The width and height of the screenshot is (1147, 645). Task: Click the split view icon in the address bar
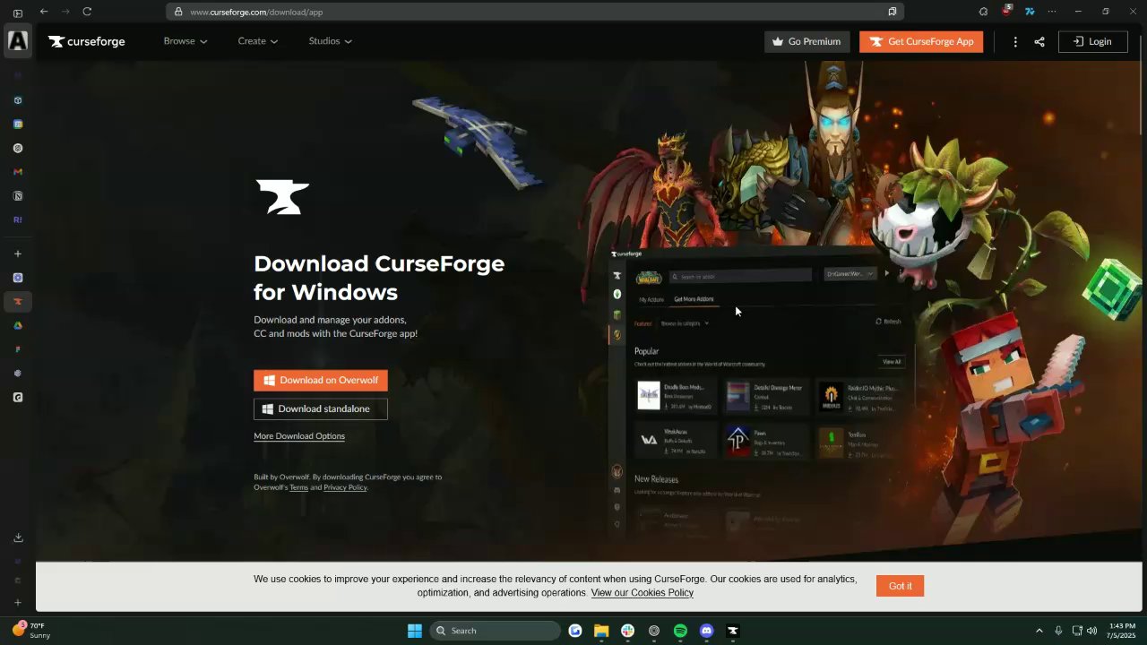click(x=892, y=12)
